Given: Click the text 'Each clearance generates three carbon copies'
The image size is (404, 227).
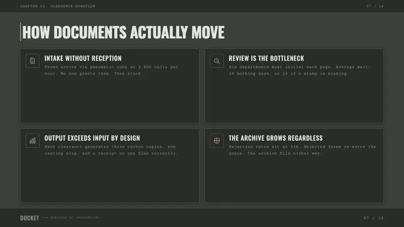Looking at the screenshot, I should (104, 147).
